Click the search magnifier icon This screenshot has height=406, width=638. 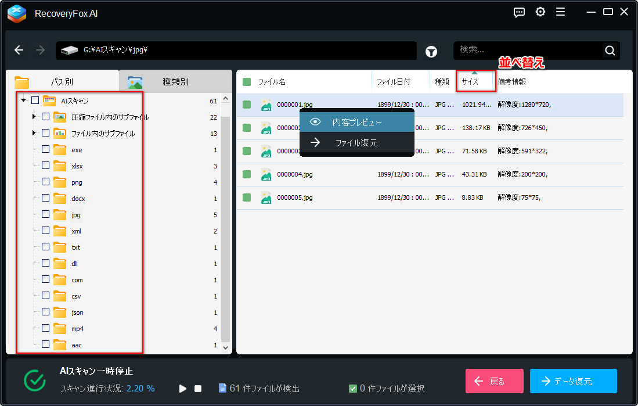click(x=610, y=51)
